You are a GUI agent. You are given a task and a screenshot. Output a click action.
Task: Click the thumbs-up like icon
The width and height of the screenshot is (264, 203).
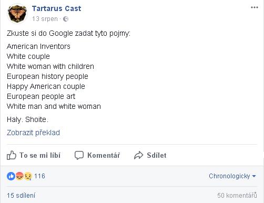(x=12, y=155)
